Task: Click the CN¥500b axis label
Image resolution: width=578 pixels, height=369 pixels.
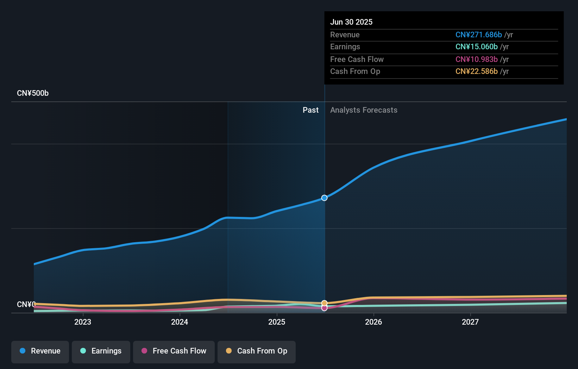Action: point(33,93)
